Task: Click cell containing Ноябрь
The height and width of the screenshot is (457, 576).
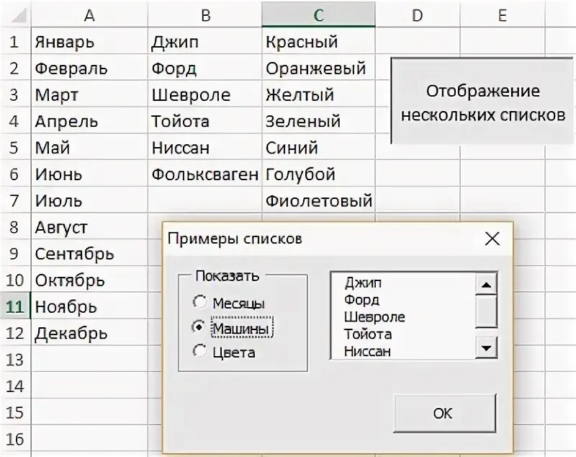Action: pyautogui.click(x=89, y=306)
